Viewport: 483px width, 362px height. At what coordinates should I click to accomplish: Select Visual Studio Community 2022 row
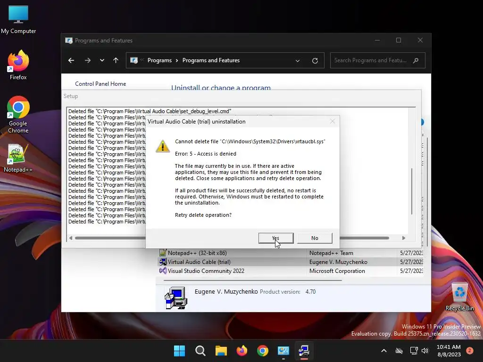point(291,271)
